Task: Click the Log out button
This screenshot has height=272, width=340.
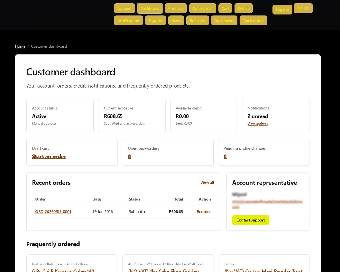Action: click(282, 10)
